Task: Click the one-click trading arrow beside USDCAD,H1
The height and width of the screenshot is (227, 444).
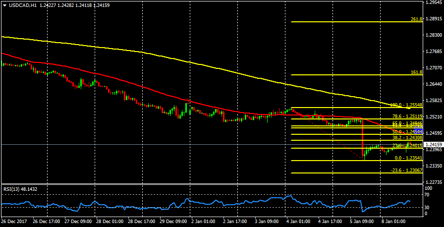Action: (x=4, y=5)
